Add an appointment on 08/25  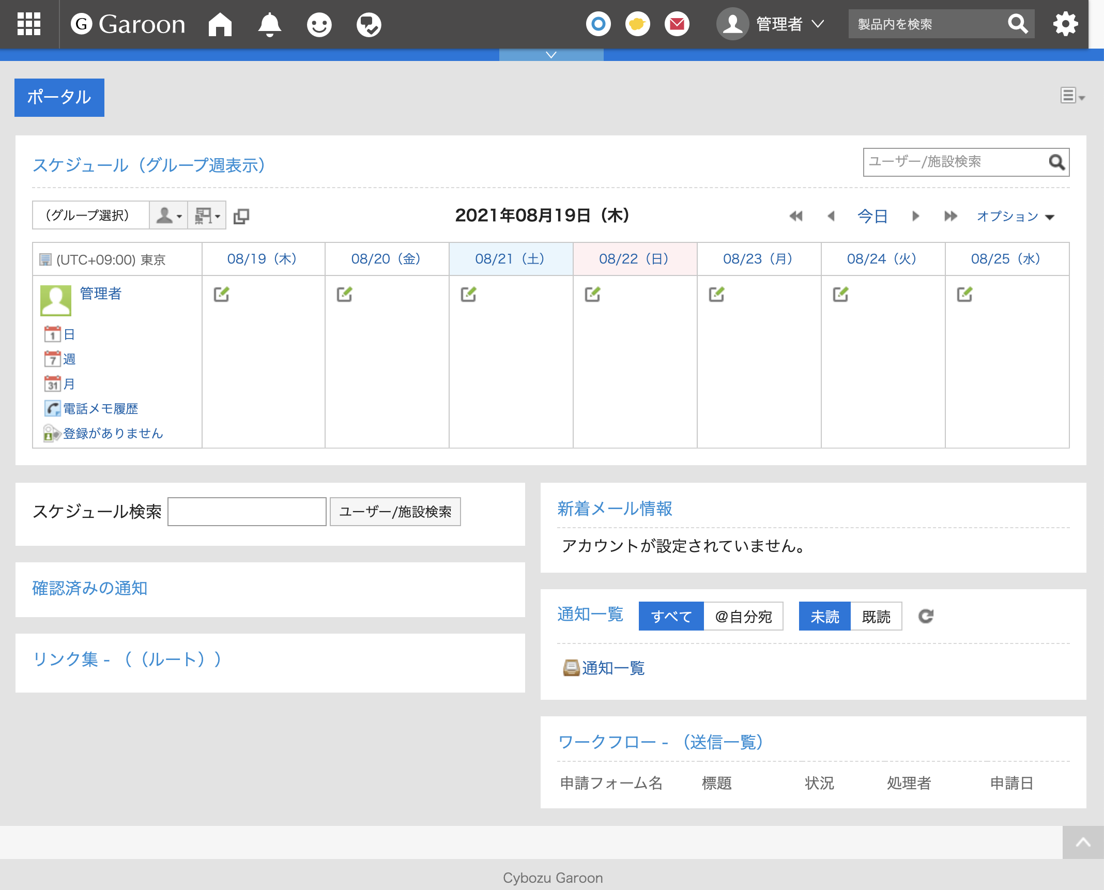[x=964, y=294]
